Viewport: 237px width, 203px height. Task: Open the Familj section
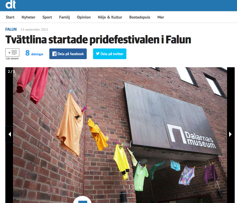pyautogui.click(x=64, y=17)
